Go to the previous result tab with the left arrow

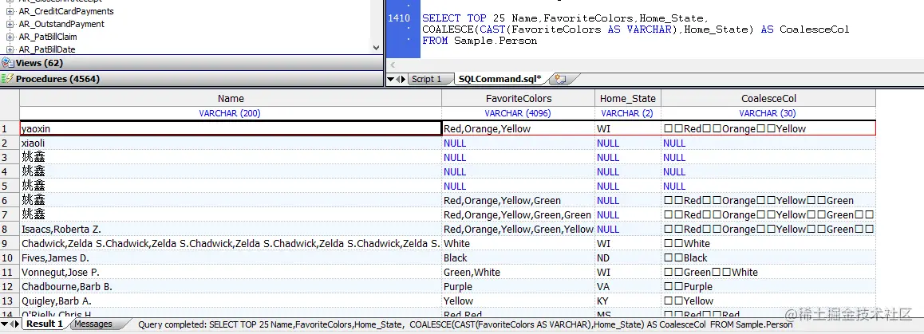[x=11, y=324]
